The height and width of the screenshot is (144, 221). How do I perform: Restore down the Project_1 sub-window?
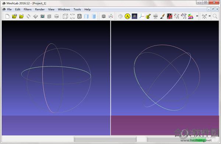point(213,9)
